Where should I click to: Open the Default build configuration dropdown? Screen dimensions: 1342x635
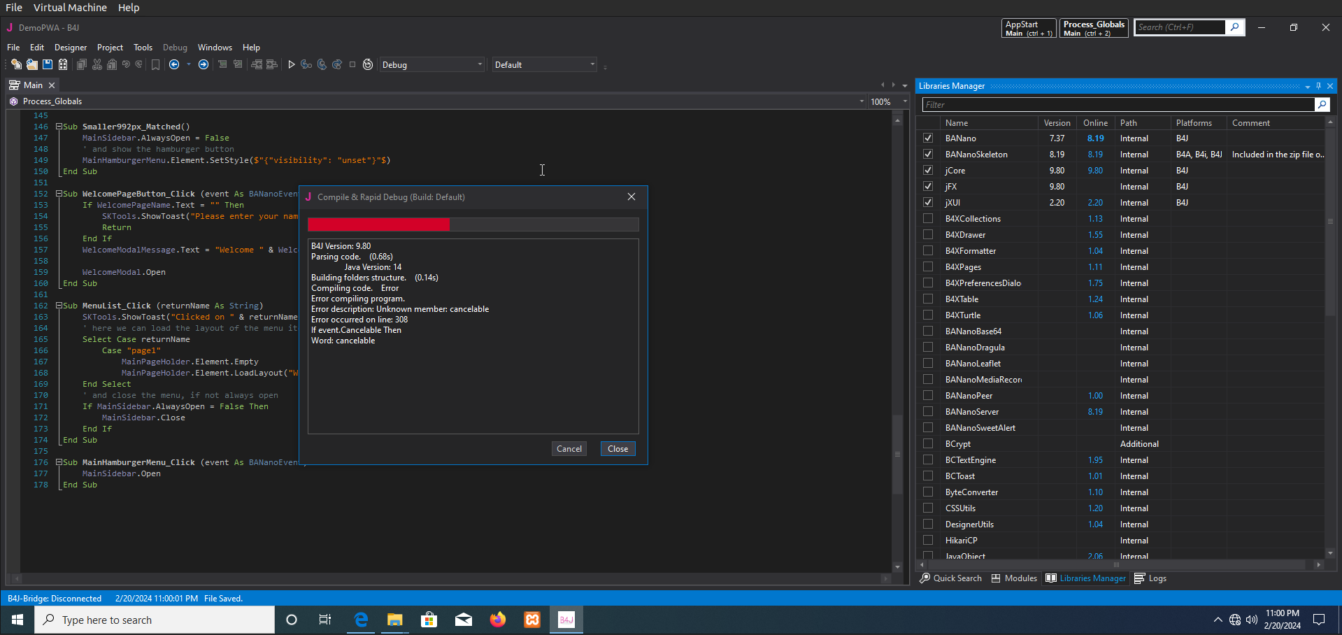point(544,64)
